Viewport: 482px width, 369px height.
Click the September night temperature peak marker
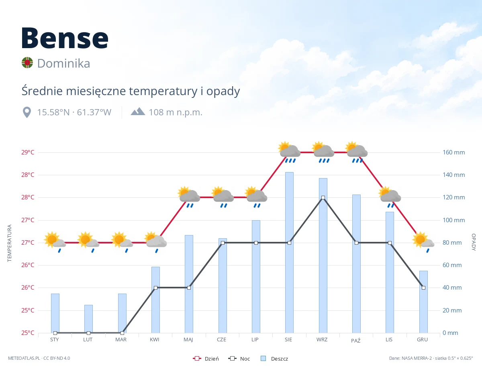[323, 197]
